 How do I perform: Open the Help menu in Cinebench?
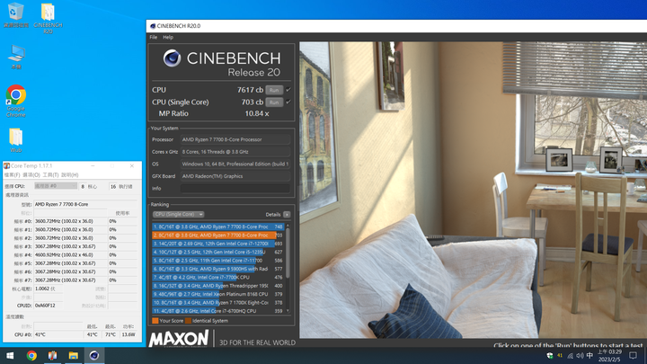(x=168, y=37)
